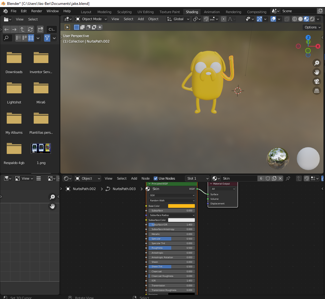
Task: Toggle camera view in the 3D viewport
Action: click(x=316, y=81)
